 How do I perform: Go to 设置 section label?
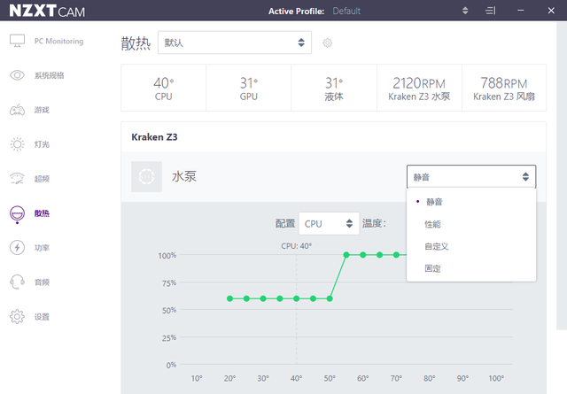(x=42, y=317)
